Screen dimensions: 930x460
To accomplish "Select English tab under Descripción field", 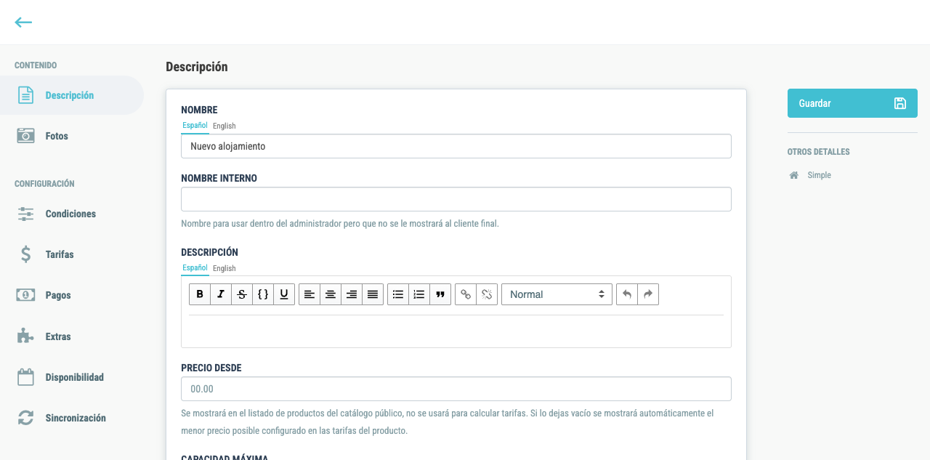I will (x=224, y=268).
